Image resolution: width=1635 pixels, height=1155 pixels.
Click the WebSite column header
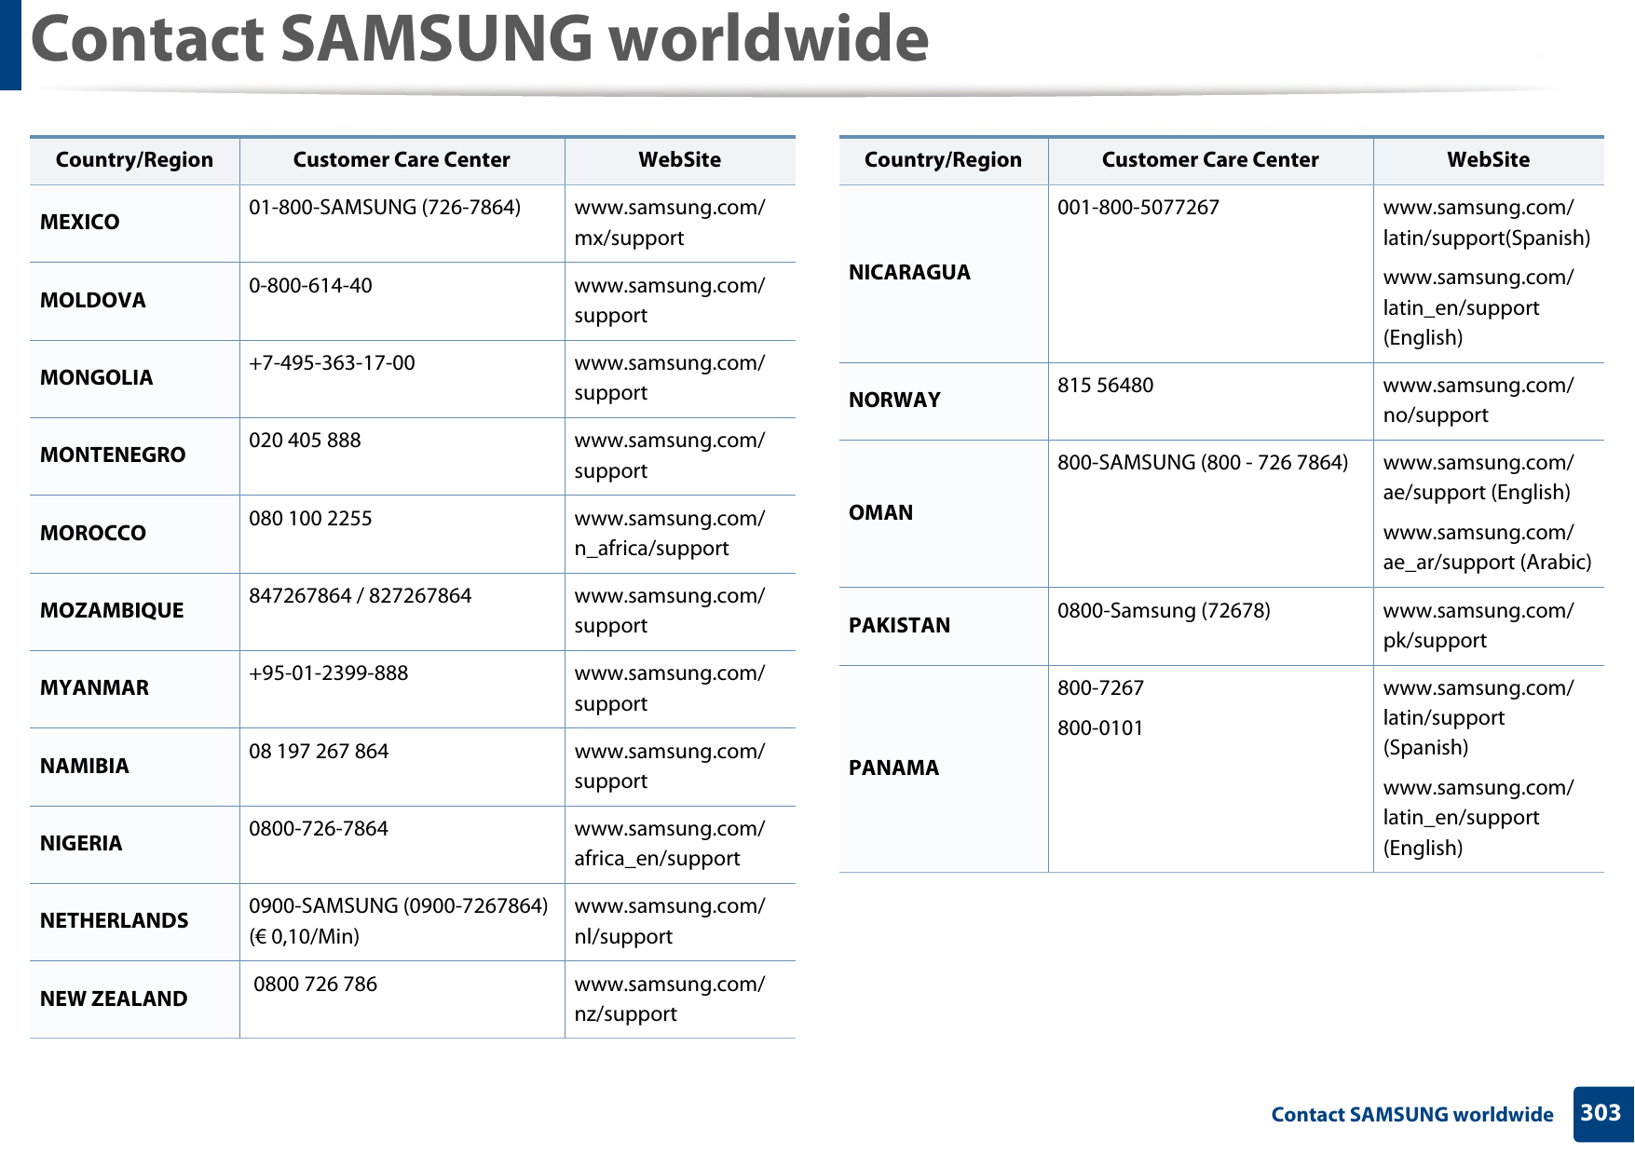tap(679, 159)
